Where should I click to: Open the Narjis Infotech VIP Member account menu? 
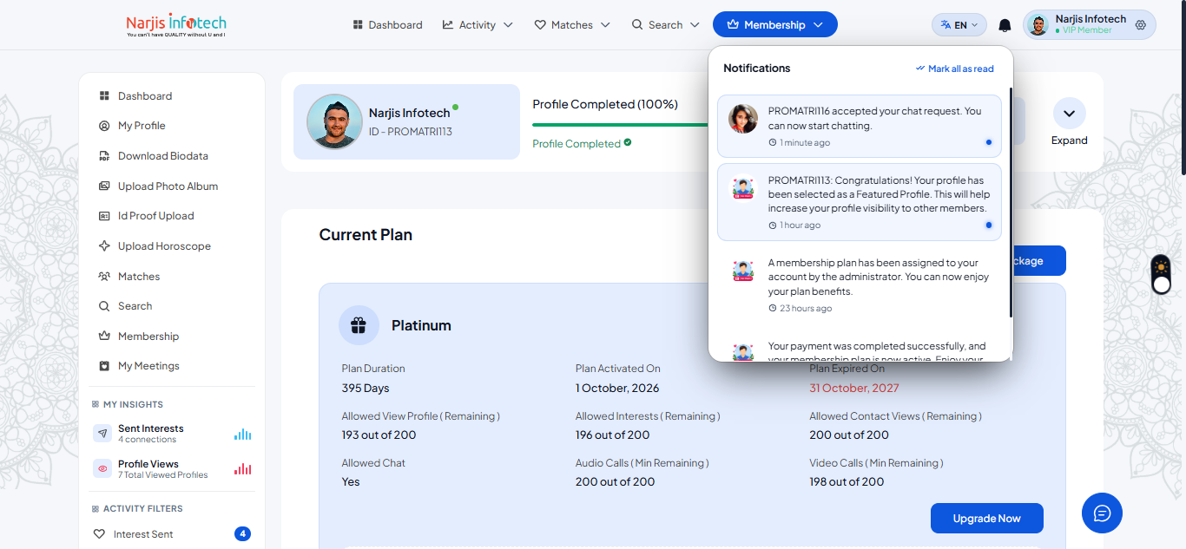coord(1090,25)
